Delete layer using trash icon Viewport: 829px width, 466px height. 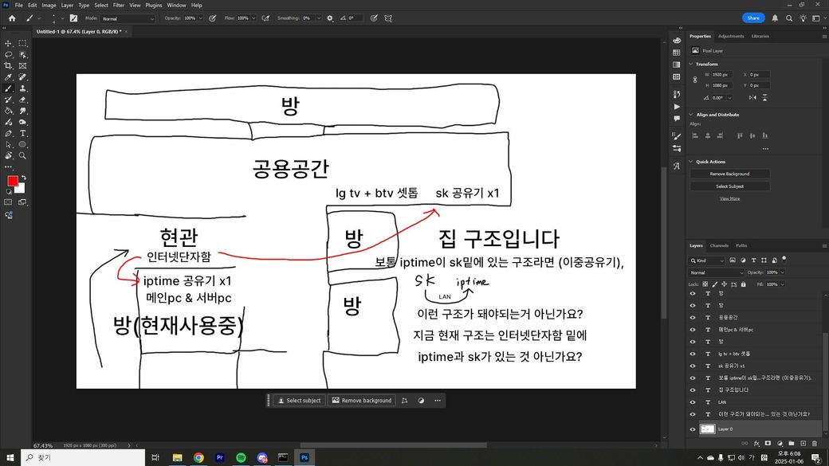click(x=812, y=443)
